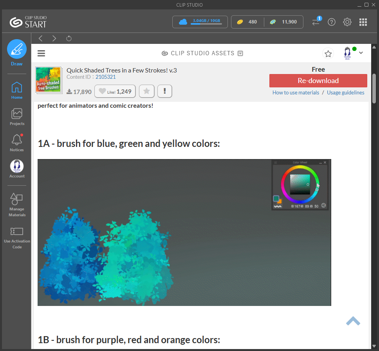Navigate back in the browser pane

(x=41, y=38)
